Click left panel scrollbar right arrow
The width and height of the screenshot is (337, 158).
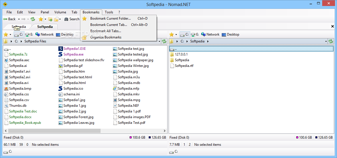[x=165, y=130]
